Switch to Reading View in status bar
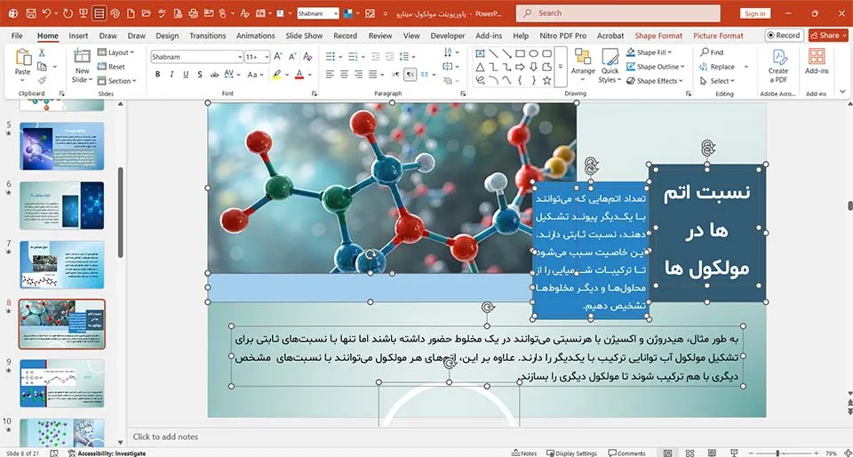The height and width of the screenshot is (457, 853). (x=712, y=453)
